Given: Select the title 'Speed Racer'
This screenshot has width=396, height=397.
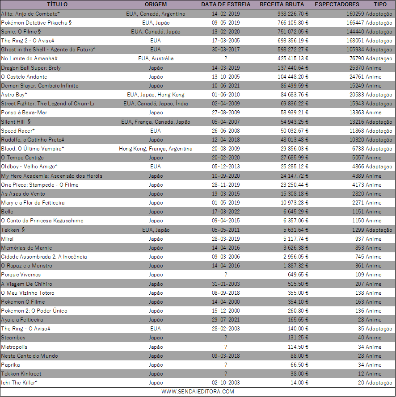Looking at the screenshot, I should pyautogui.click(x=18, y=131).
